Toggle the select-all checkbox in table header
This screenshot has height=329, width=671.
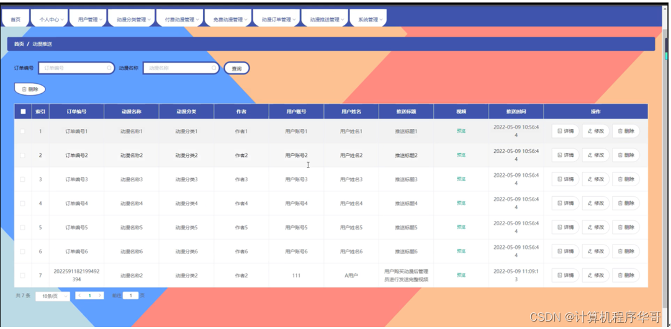click(x=23, y=111)
